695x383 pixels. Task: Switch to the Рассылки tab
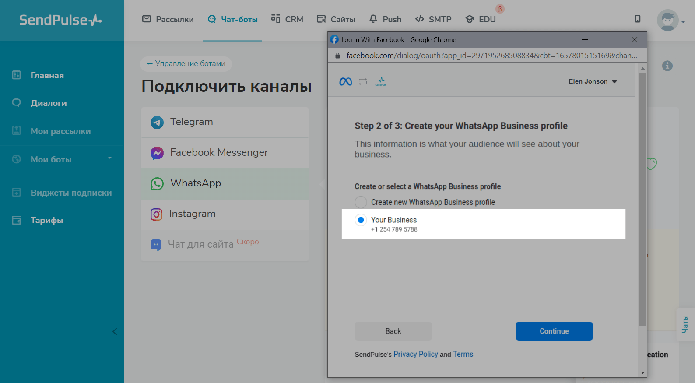(168, 19)
